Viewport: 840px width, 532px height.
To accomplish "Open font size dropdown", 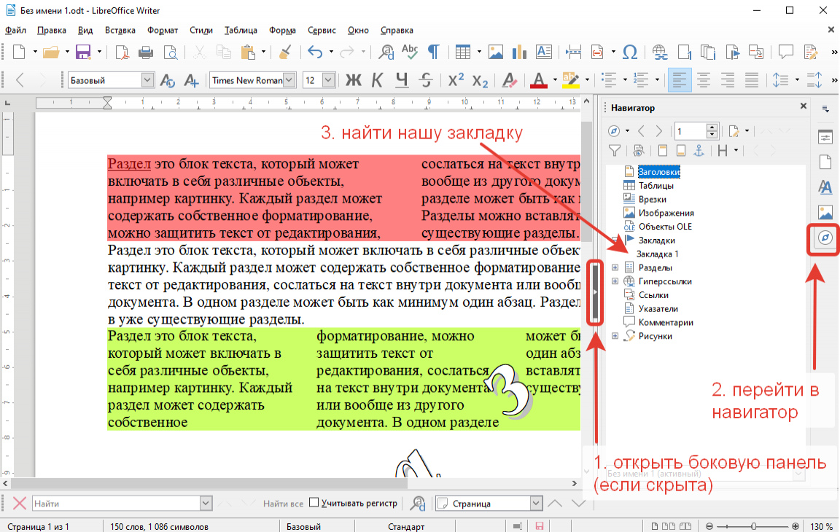I will (328, 80).
